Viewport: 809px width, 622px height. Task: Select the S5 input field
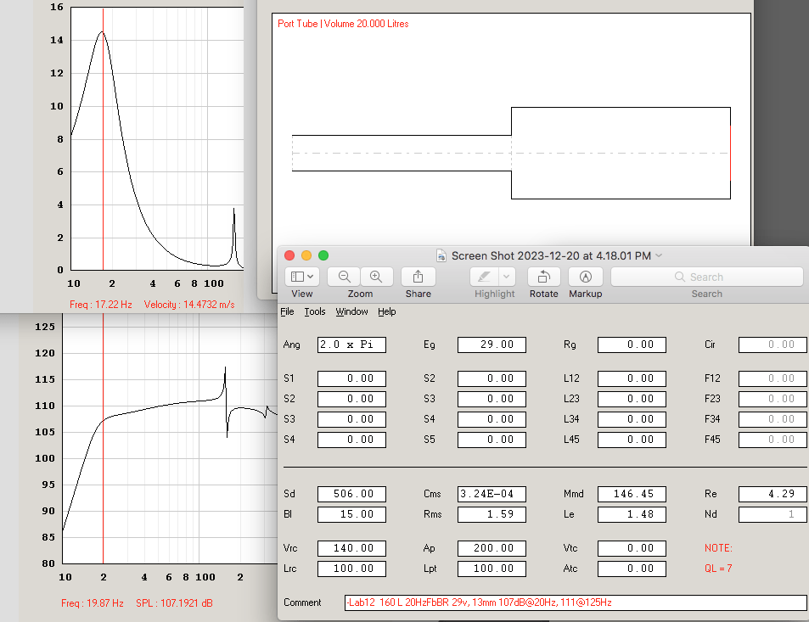[x=492, y=440]
